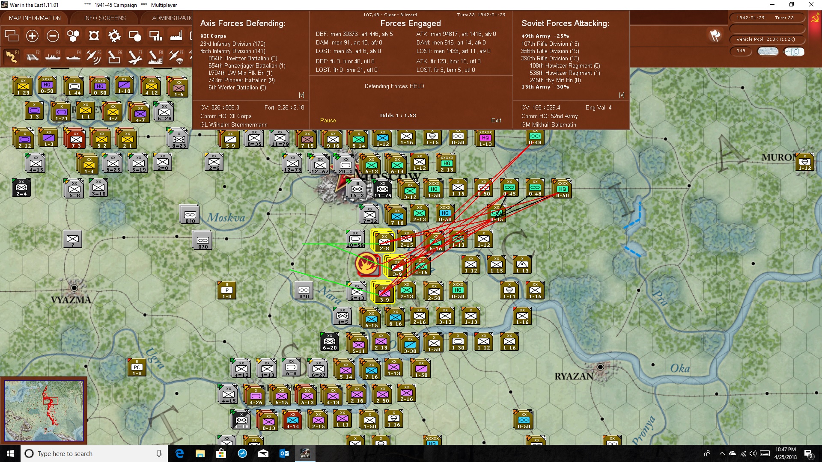Open the gear preferences icon
822x462 pixels.
click(x=114, y=36)
